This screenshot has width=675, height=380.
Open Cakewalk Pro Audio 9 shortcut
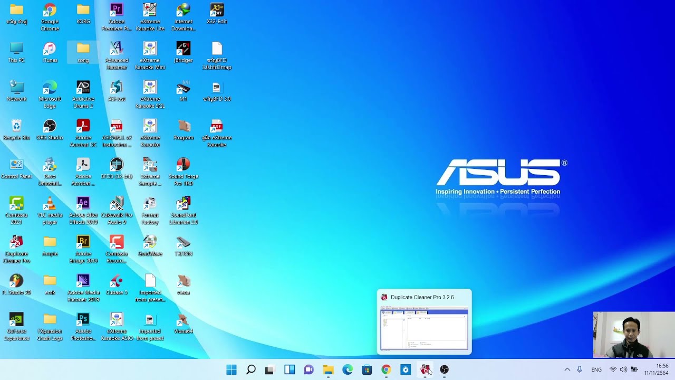pos(117,211)
